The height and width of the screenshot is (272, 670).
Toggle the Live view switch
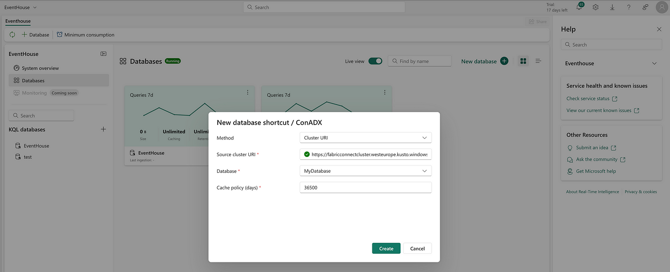(x=375, y=61)
